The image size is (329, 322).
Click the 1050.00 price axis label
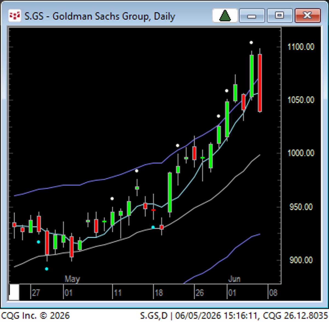pyautogui.click(x=301, y=100)
